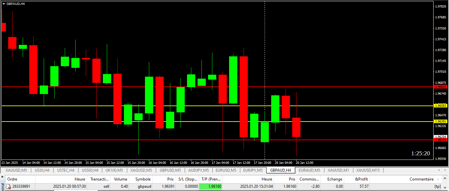Screen dimensions: 449x191
Task: Select the red 1.96821 price level label
Action: point(440,87)
